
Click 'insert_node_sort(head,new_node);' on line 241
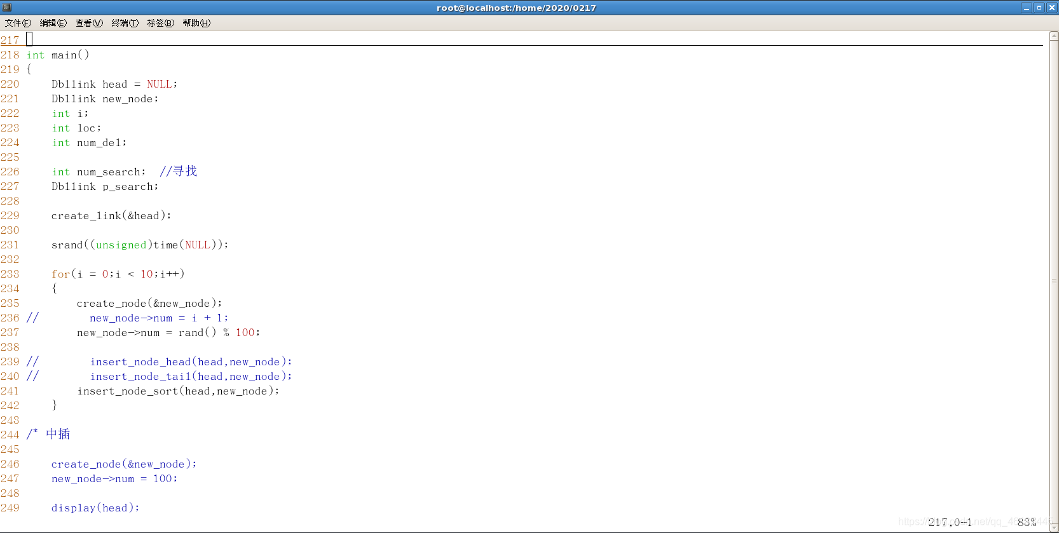pyautogui.click(x=178, y=391)
